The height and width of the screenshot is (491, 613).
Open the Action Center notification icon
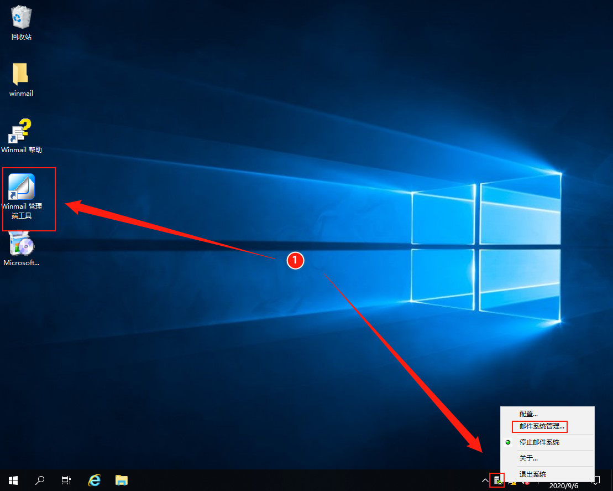596,480
